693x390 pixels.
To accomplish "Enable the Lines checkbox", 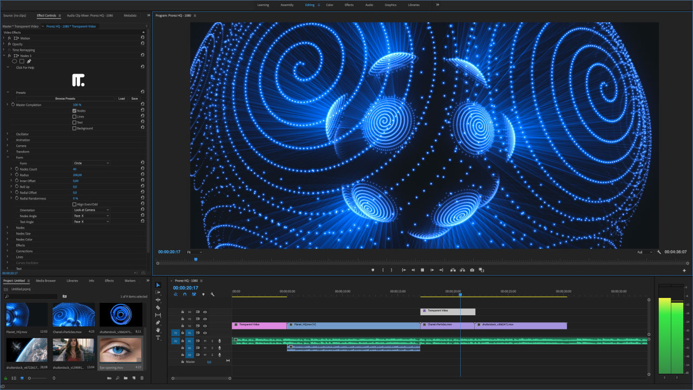I will [x=74, y=116].
